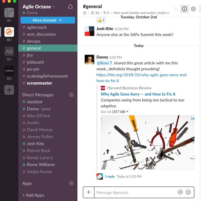Open the emoji picker in message box
The image size is (201, 201).
(x=188, y=192)
